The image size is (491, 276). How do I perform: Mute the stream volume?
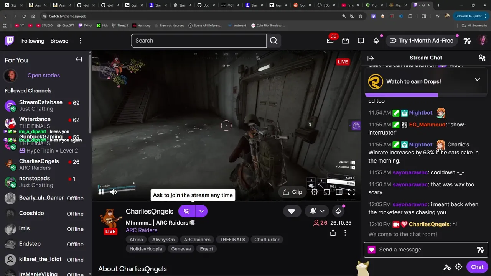pos(114,192)
